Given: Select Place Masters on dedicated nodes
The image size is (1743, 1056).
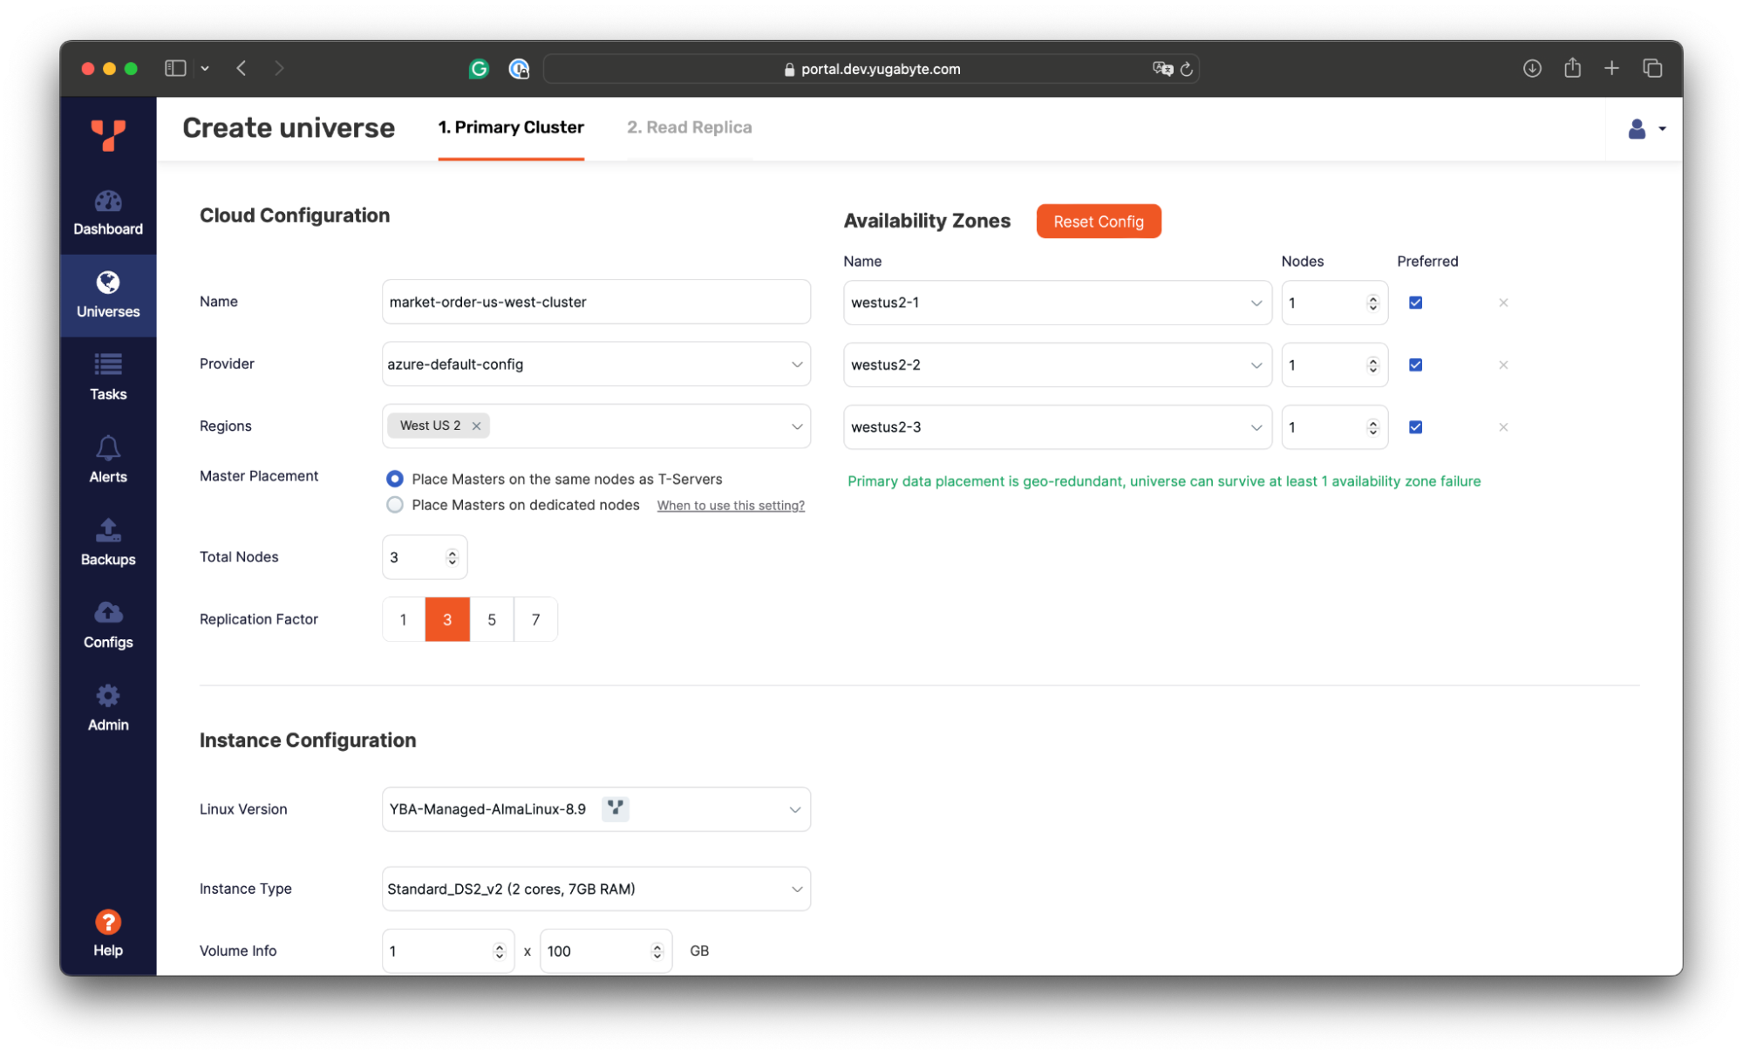Looking at the screenshot, I should [x=395, y=505].
